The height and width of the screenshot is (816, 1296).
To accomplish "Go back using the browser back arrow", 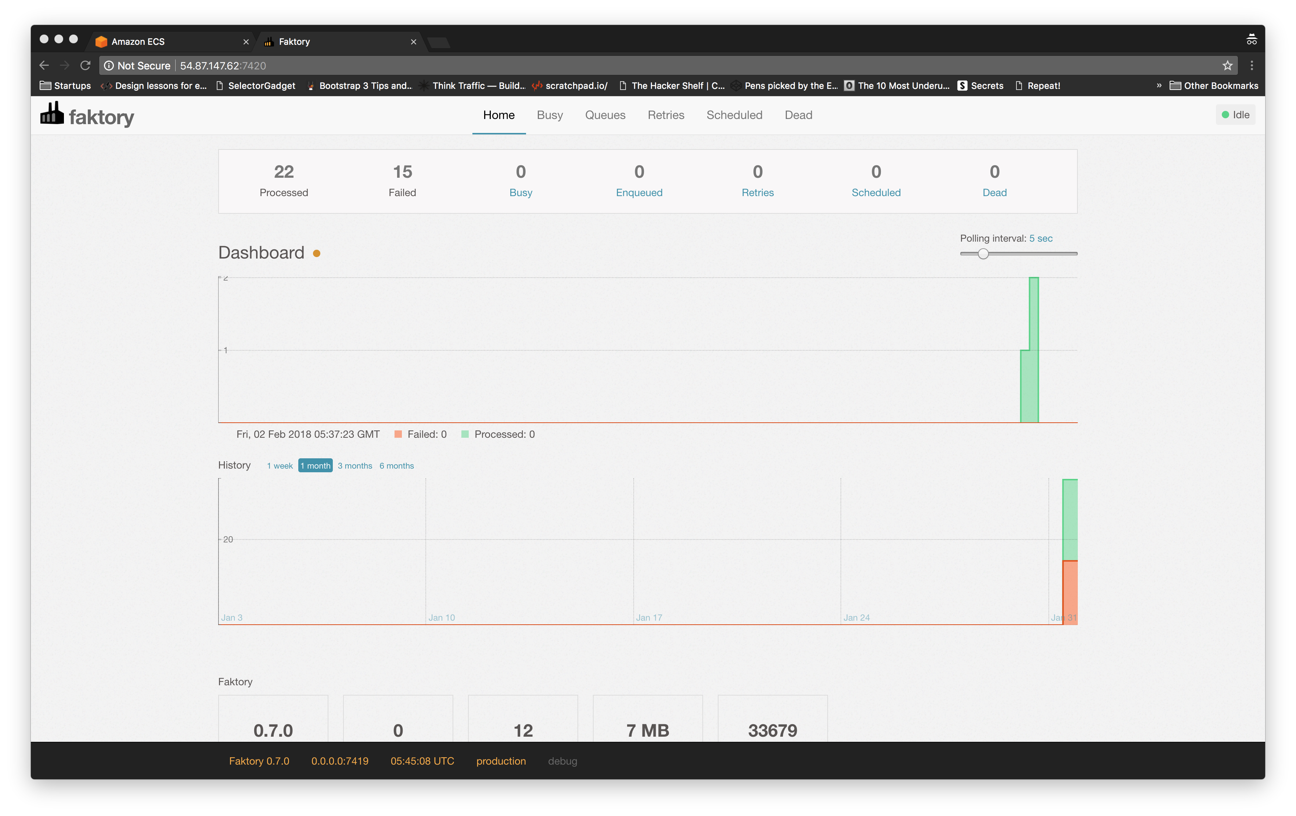I will click(44, 66).
